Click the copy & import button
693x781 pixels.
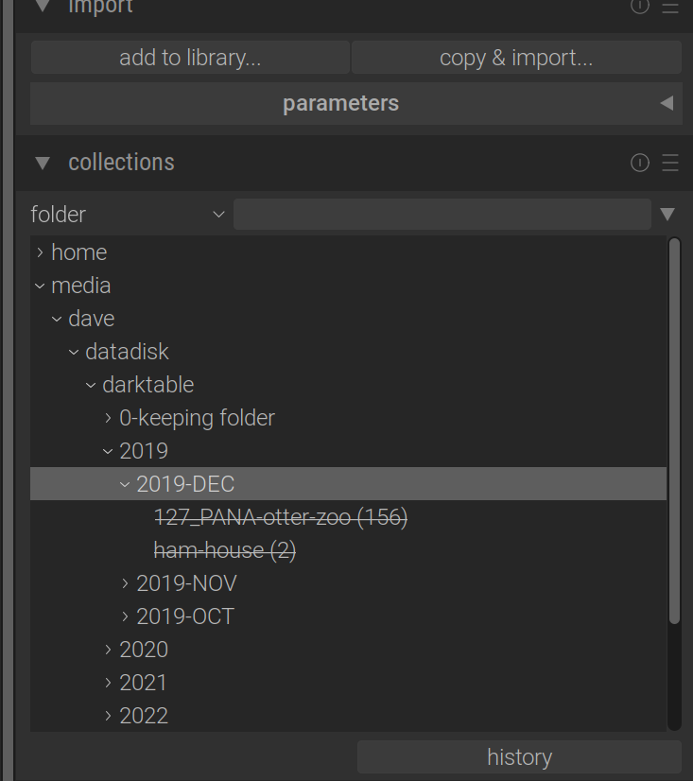[x=516, y=58]
